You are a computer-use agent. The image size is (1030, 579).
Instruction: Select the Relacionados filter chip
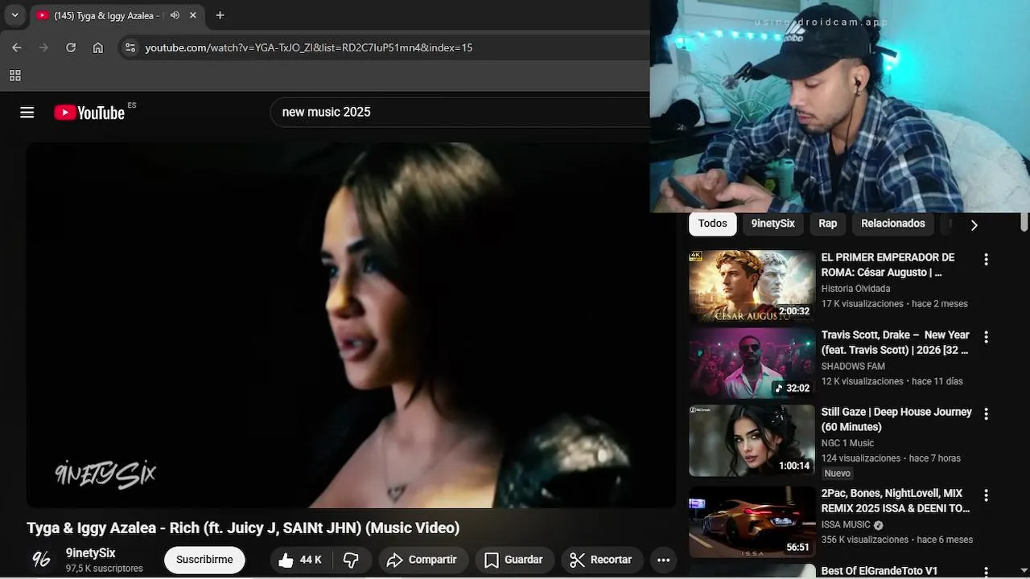click(893, 224)
